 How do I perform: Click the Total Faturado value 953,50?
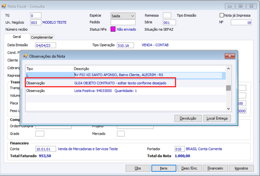pos(45,156)
